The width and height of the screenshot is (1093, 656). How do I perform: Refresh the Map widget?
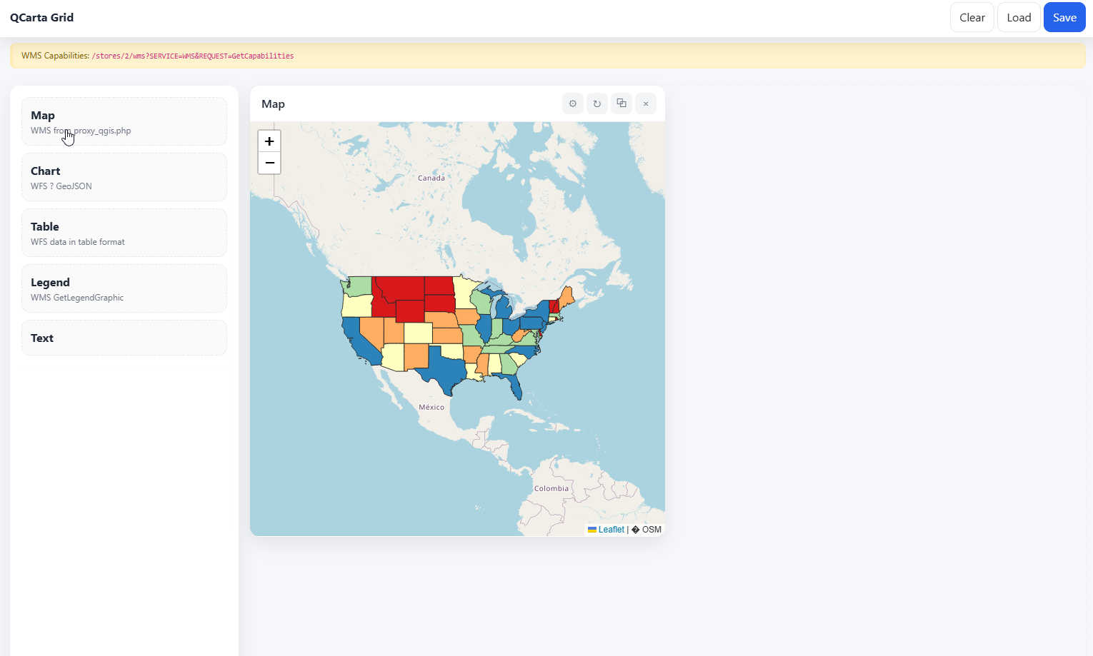coord(597,104)
